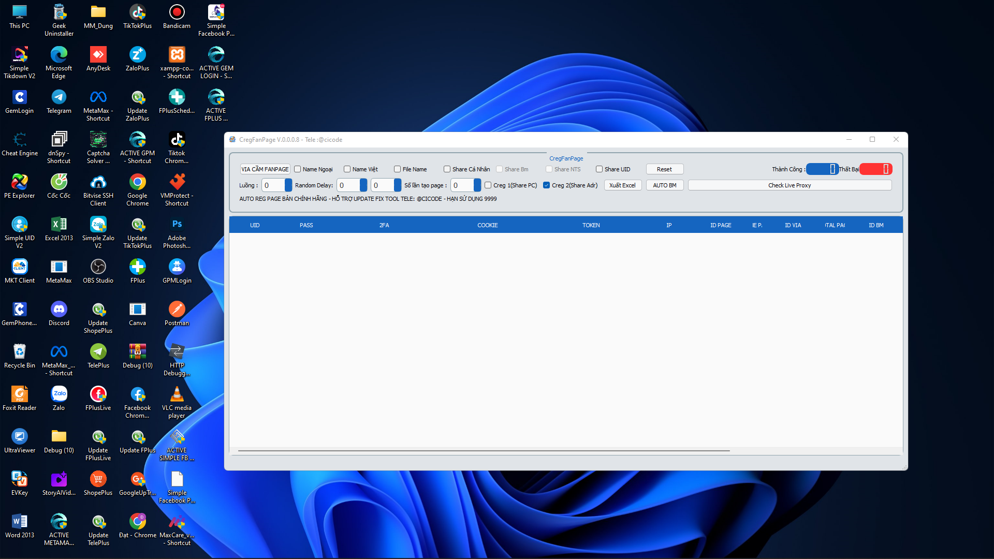
Task: Select the Bitvise SSH Client icon
Action: (x=98, y=190)
